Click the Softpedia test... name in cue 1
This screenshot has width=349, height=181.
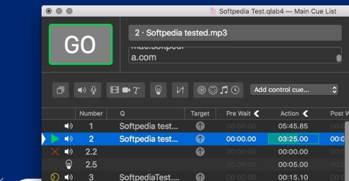pos(149,126)
